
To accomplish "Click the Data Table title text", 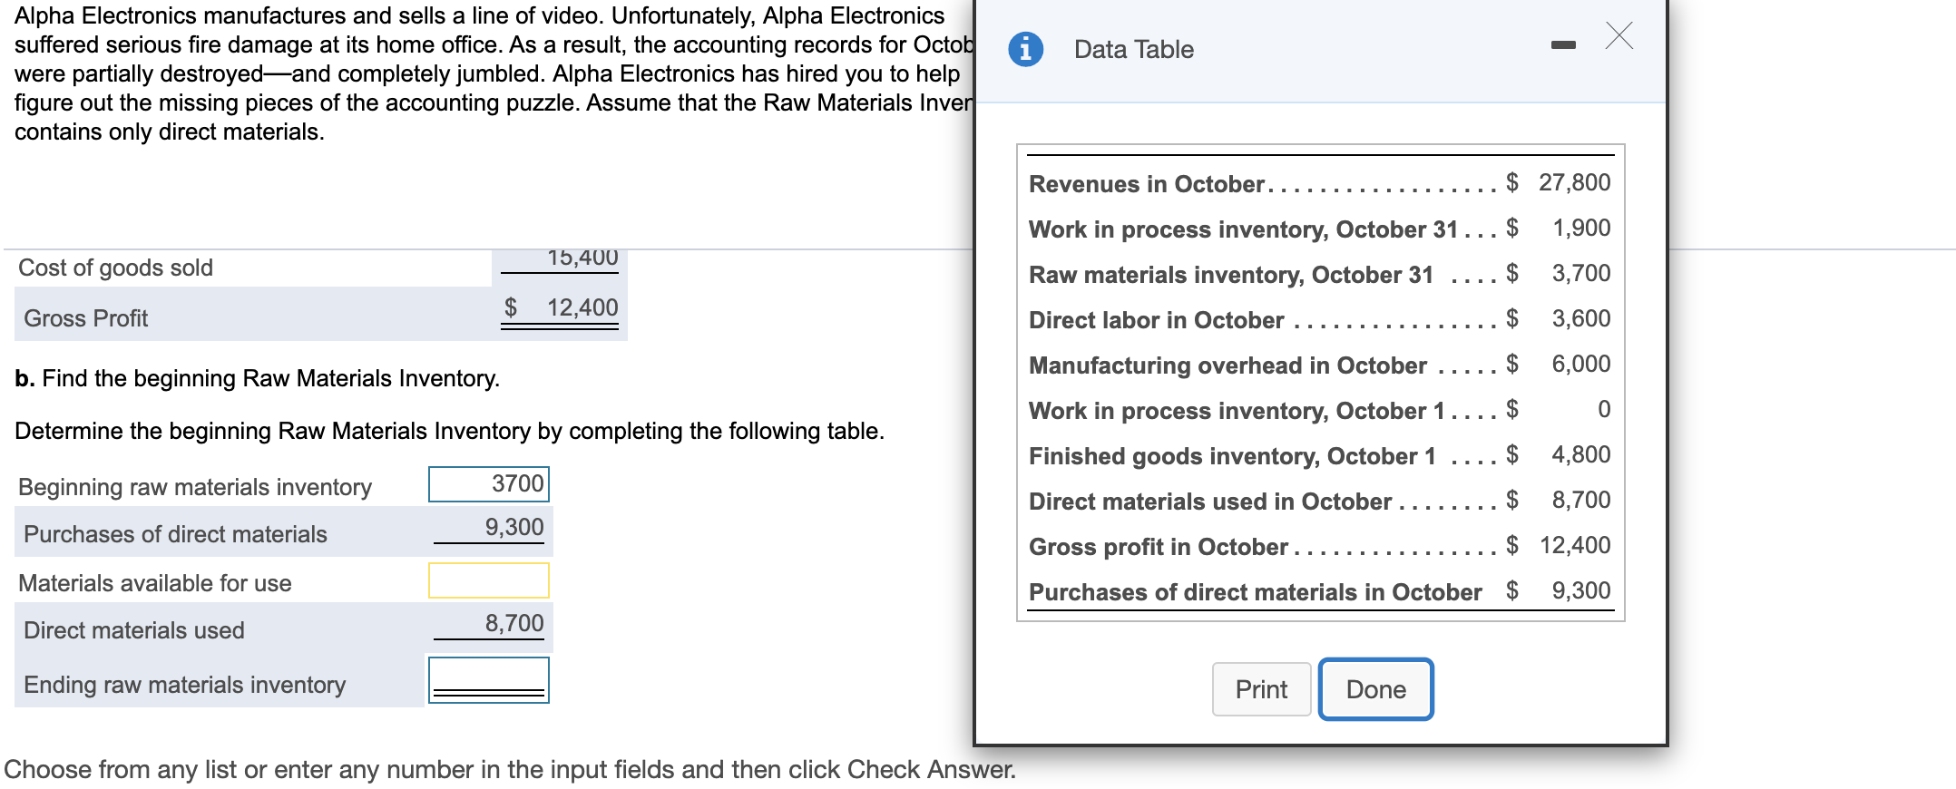I will coord(1133,50).
